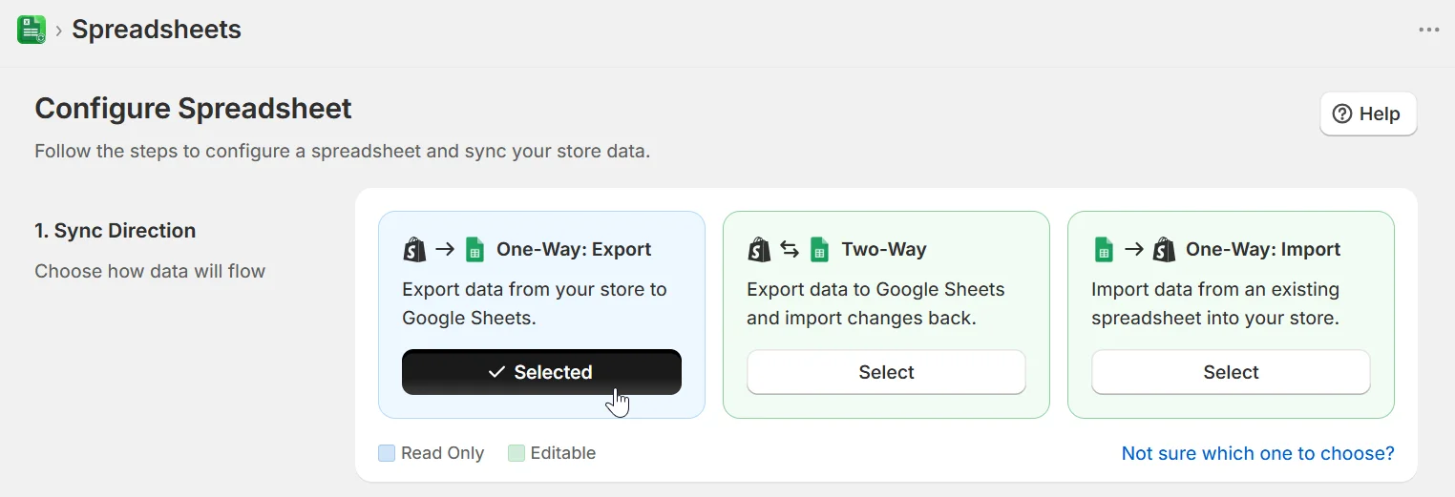Click the Google Sheets icon in Two-Way card
The width and height of the screenshot is (1455, 497).
pos(819,250)
